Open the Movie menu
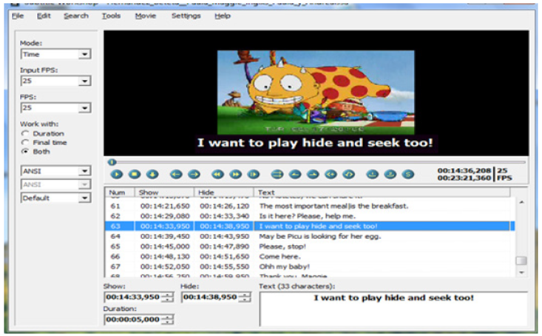Image resolution: width=542 pixels, height=336 pixels. pyautogui.click(x=146, y=16)
